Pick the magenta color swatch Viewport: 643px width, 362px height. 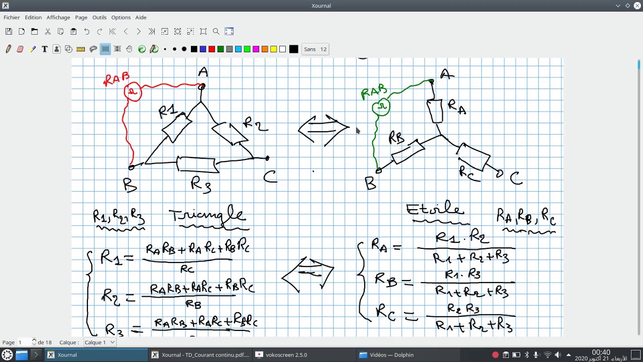(256, 49)
